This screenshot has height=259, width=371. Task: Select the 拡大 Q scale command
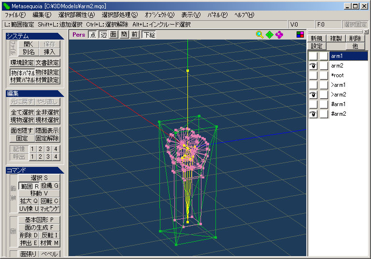pos(29,201)
